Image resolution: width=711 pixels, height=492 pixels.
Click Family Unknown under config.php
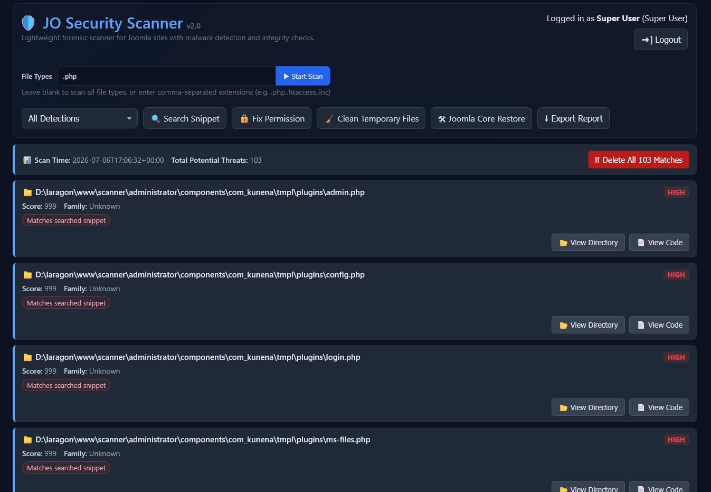(92, 289)
